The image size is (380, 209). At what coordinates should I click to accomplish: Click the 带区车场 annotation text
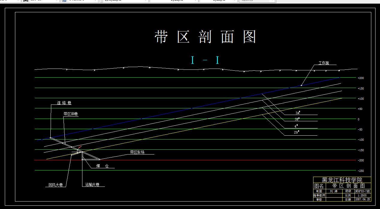pos(137,152)
